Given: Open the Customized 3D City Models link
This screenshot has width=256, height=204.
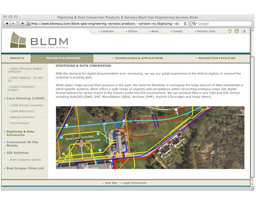Looking at the screenshot, I should pos(23,144).
